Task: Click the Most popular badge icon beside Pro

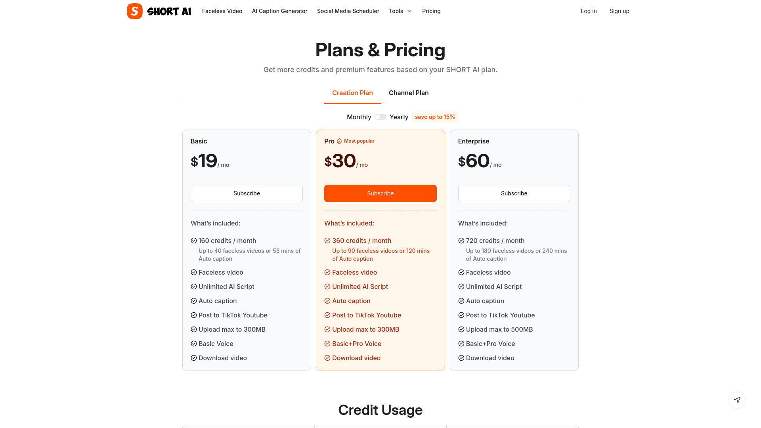Action: click(x=340, y=141)
